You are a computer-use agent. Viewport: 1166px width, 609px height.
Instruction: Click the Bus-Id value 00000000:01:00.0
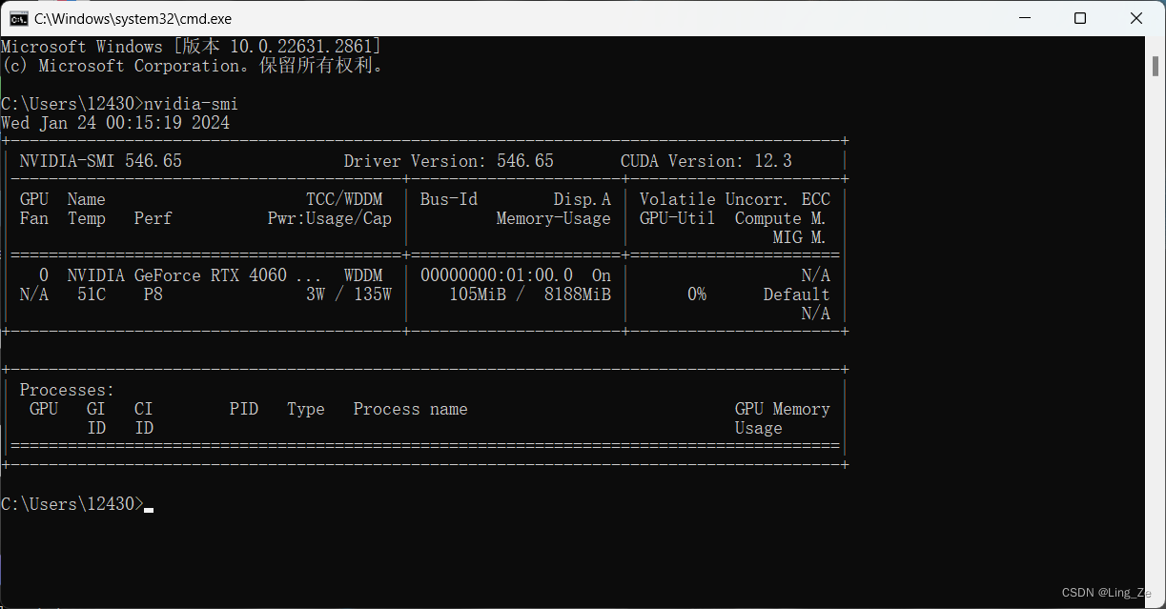click(497, 275)
